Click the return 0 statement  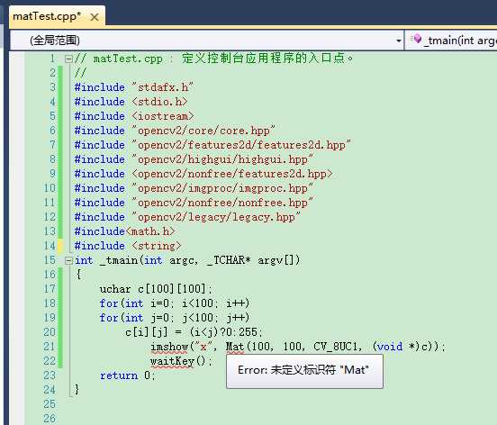tap(128, 375)
